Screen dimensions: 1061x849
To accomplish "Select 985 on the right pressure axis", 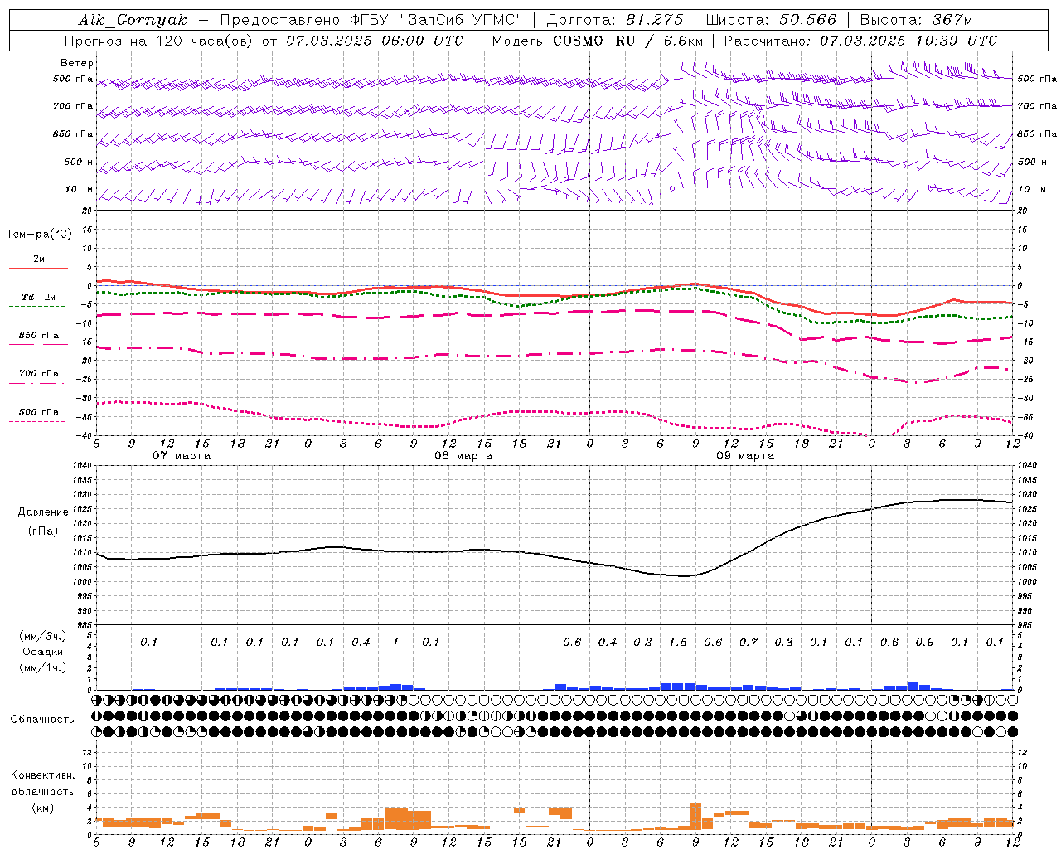I will (1025, 626).
